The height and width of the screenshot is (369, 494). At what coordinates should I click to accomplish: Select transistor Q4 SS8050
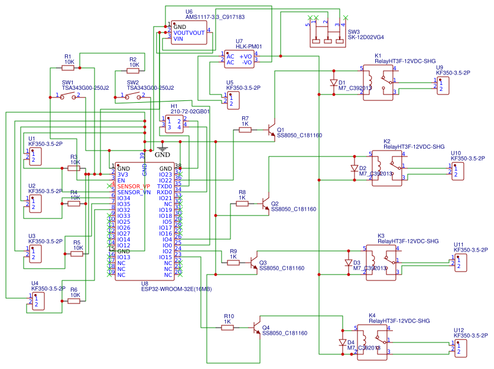click(256, 328)
